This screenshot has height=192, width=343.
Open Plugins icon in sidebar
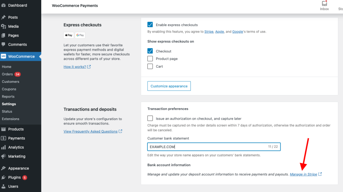4,178
